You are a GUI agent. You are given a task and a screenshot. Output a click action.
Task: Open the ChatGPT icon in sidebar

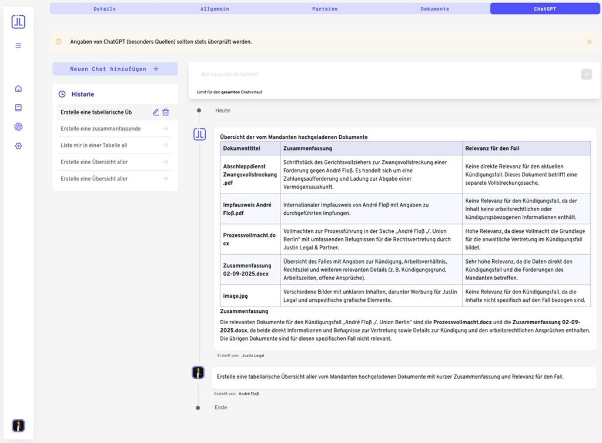pyautogui.click(x=18, y=126)
